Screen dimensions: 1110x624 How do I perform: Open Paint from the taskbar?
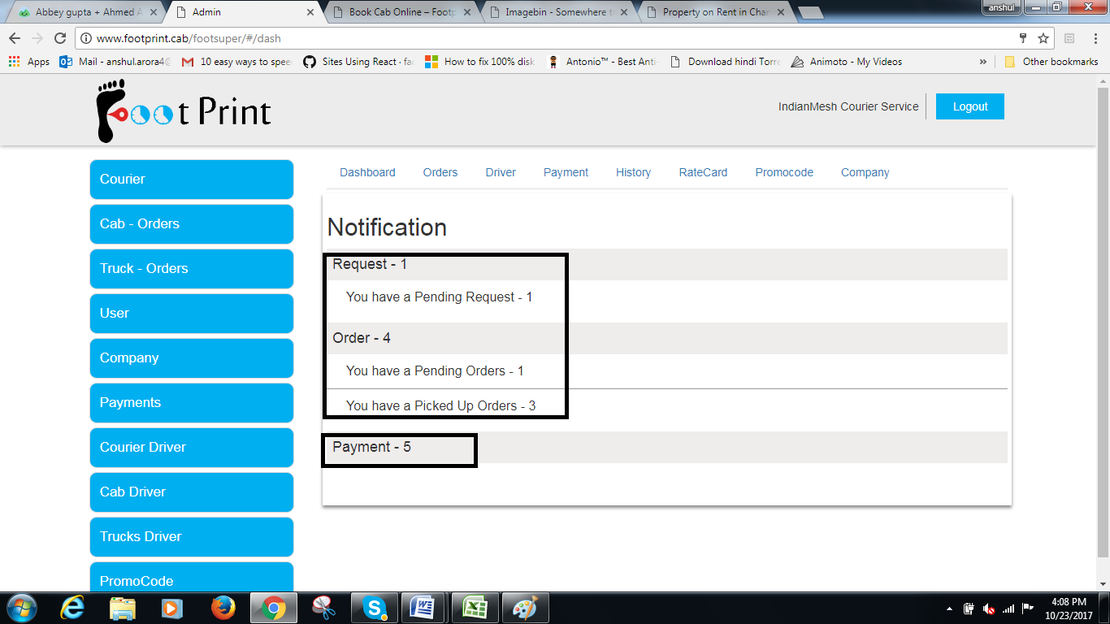[x=525, y=608]
